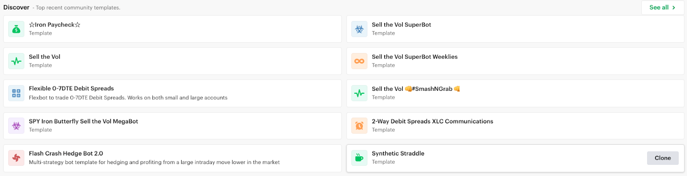
Task: Clone the Synthetic Straddle template
Action: (663, 158)
